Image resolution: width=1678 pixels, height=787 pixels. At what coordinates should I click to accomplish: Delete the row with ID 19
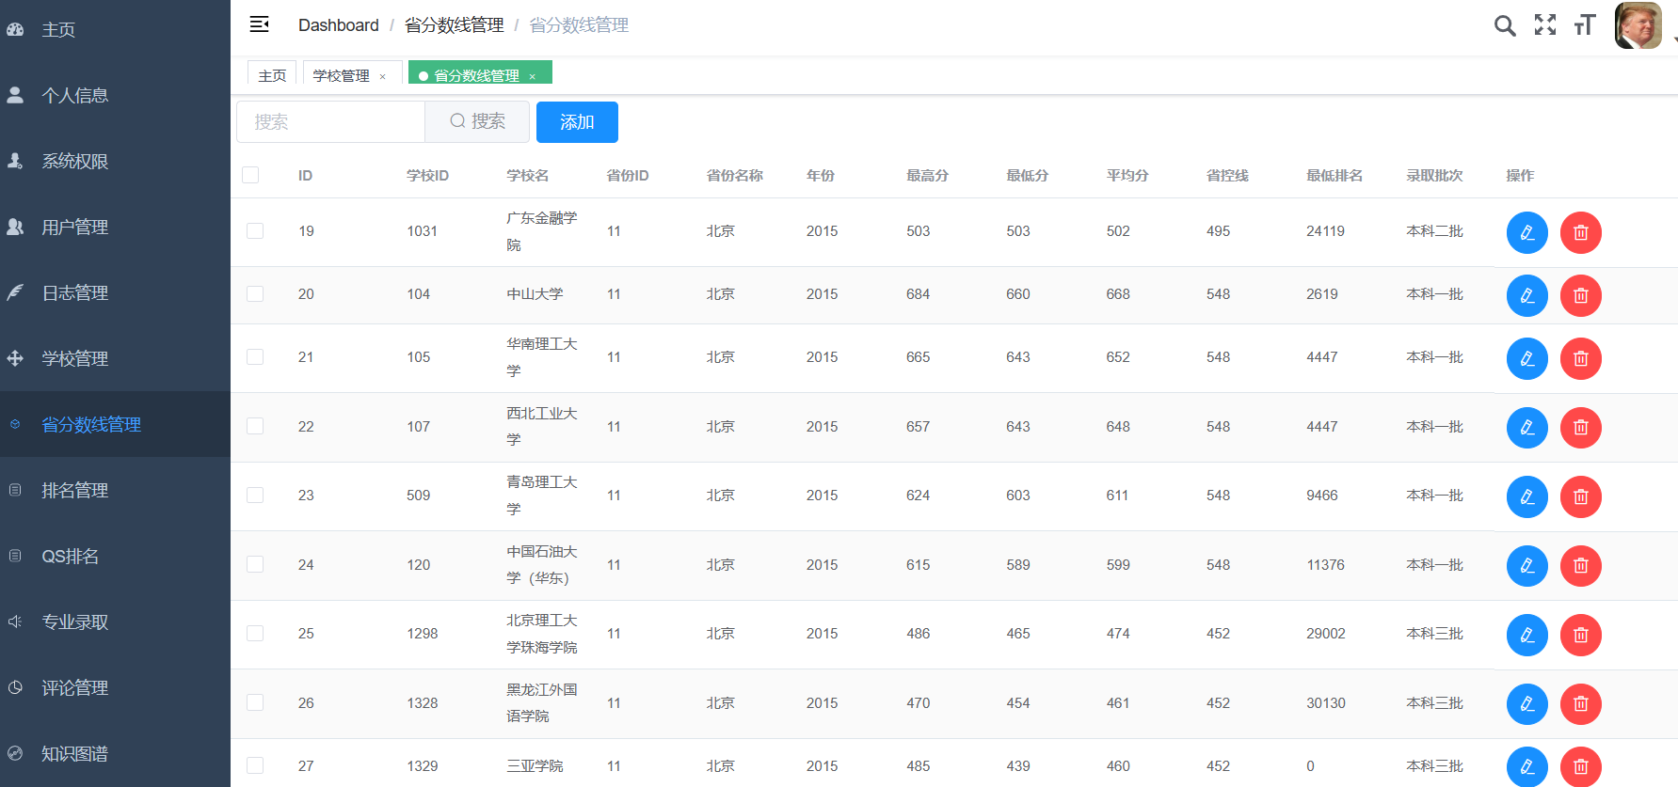tap(1581, 232)
